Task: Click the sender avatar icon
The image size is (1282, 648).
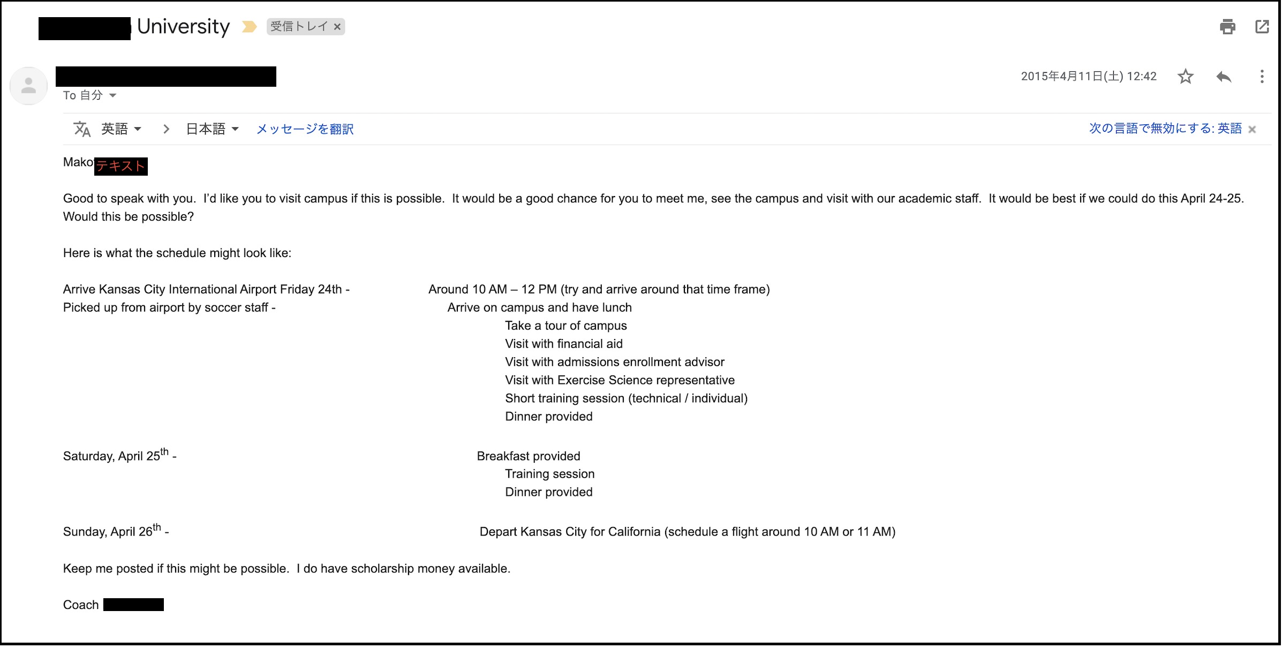Action: coord(29,86)
